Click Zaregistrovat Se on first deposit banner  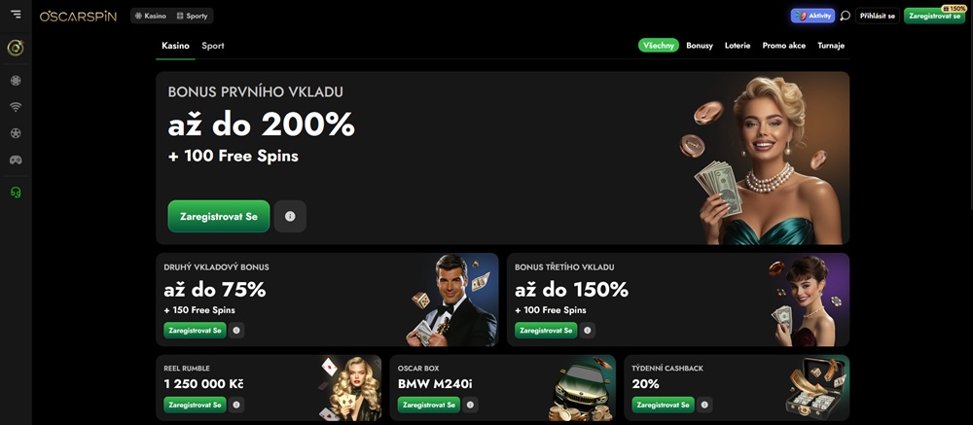pyautogui.click(x=218, y=217)
